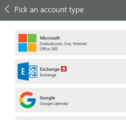
Task: Select the Microsoft account name label
Action: tap(50, 38)
